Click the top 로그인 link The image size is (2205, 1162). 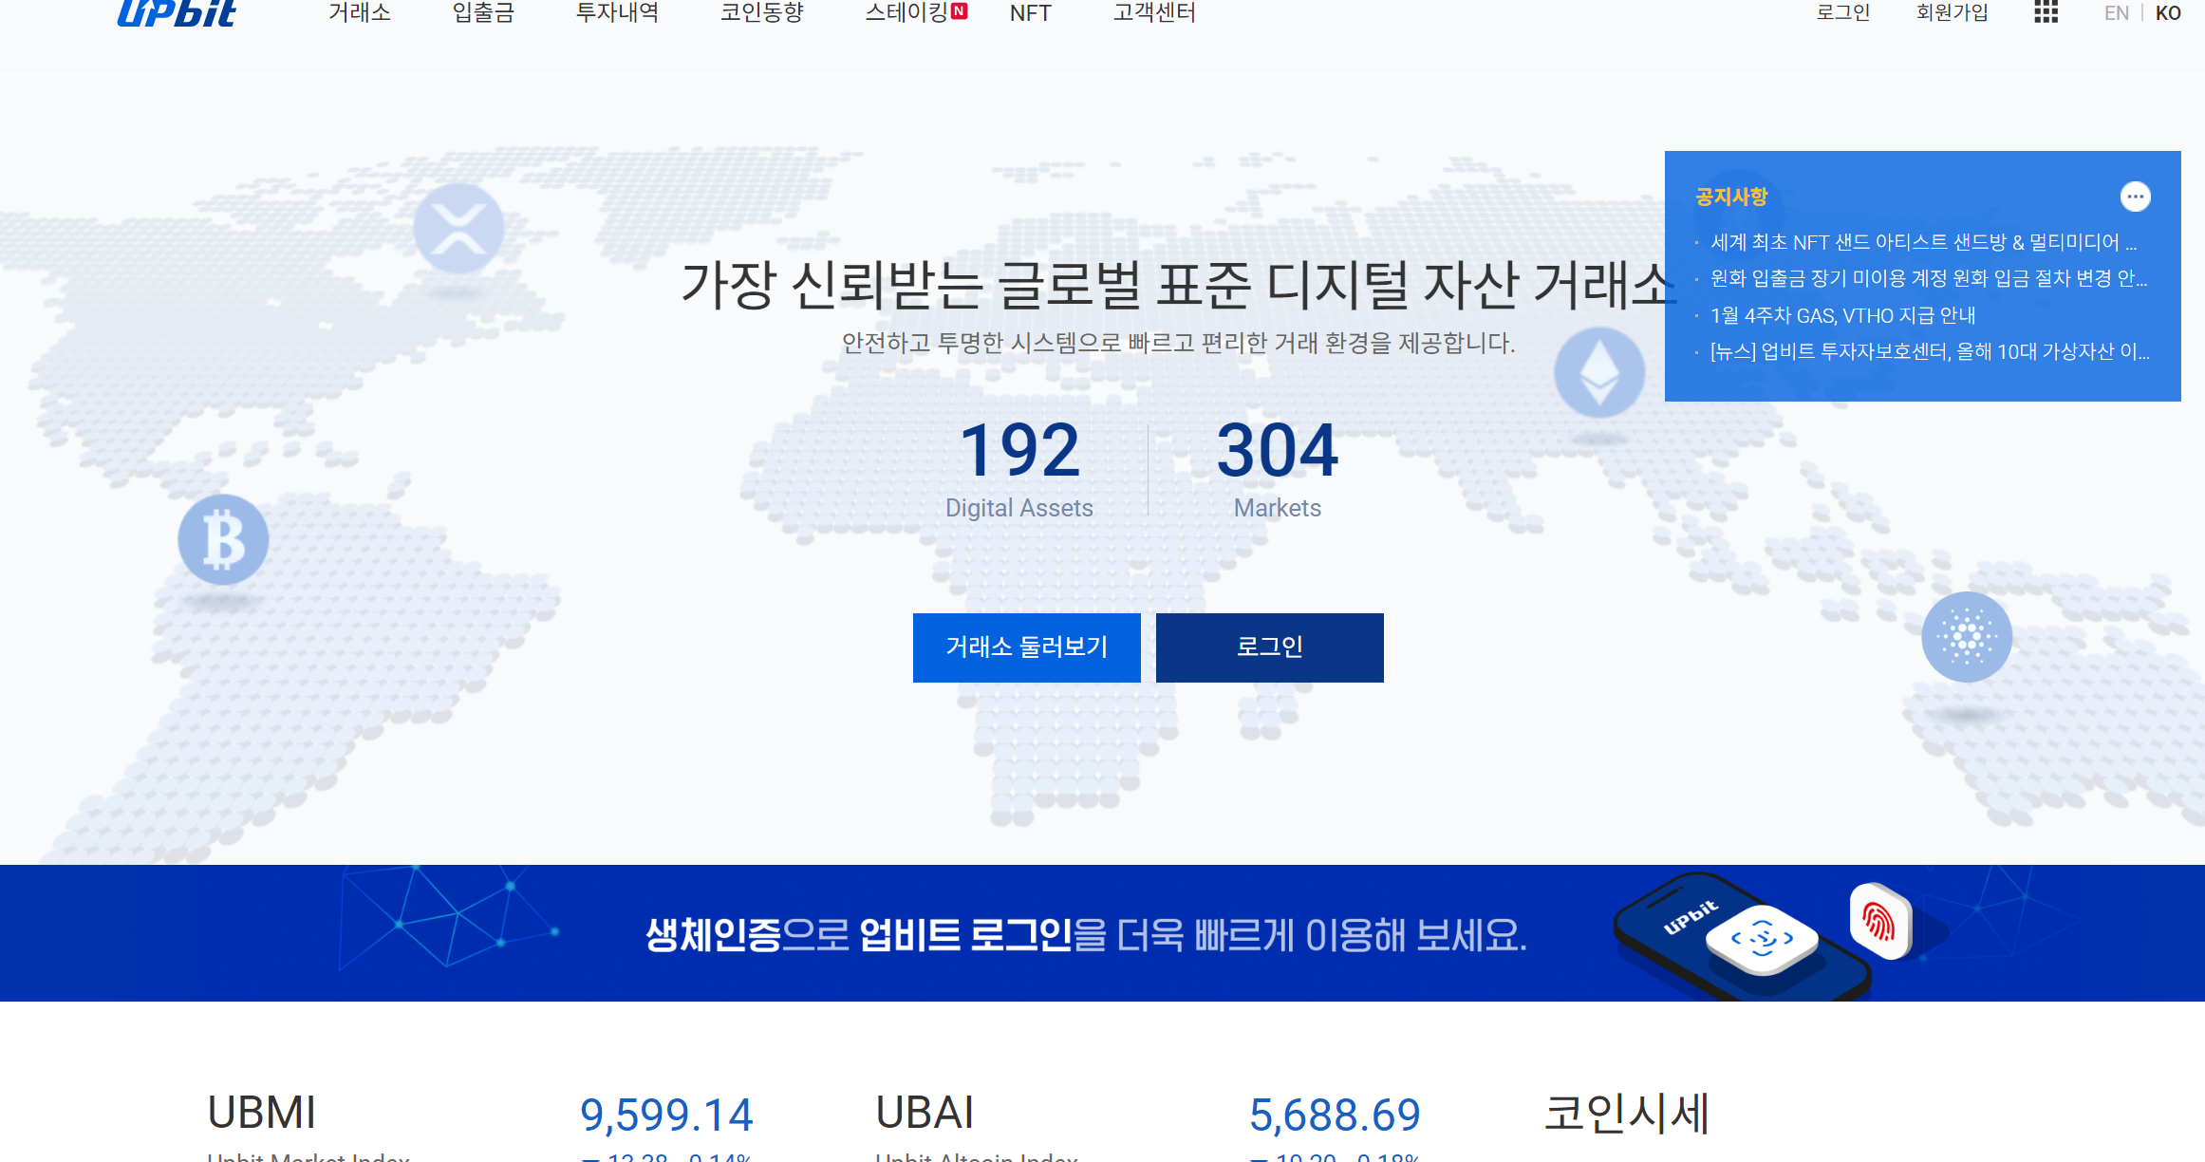tap(1841, 12)
